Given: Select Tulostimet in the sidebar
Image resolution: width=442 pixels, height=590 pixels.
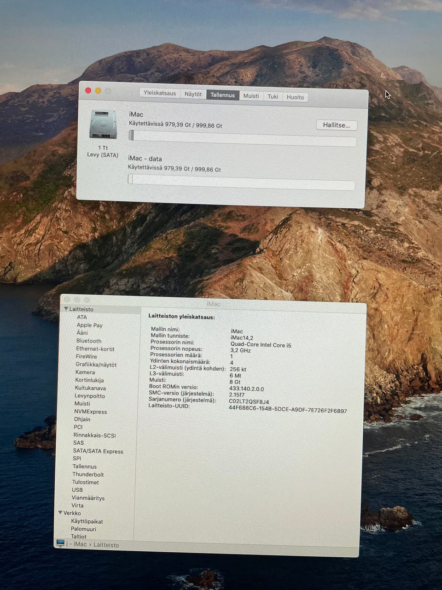Looking at the screenshot, I should pos(85,482).
